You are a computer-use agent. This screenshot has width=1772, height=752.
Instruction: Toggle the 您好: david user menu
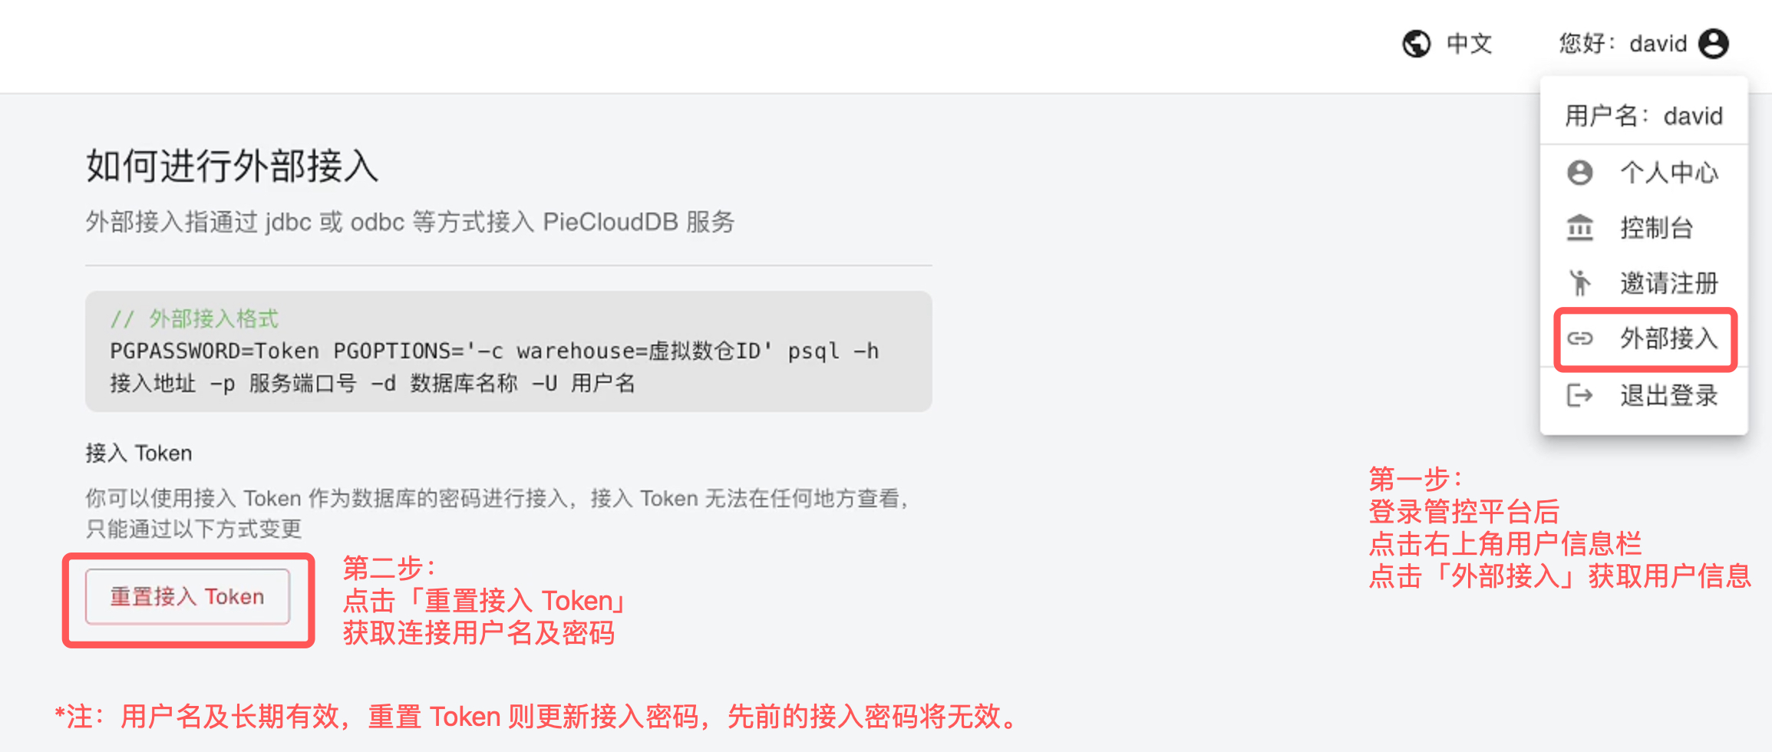pos(1643,44)
